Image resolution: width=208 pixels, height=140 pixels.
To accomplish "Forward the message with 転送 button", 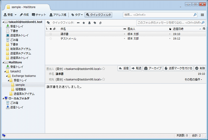I will coord(136,68).
